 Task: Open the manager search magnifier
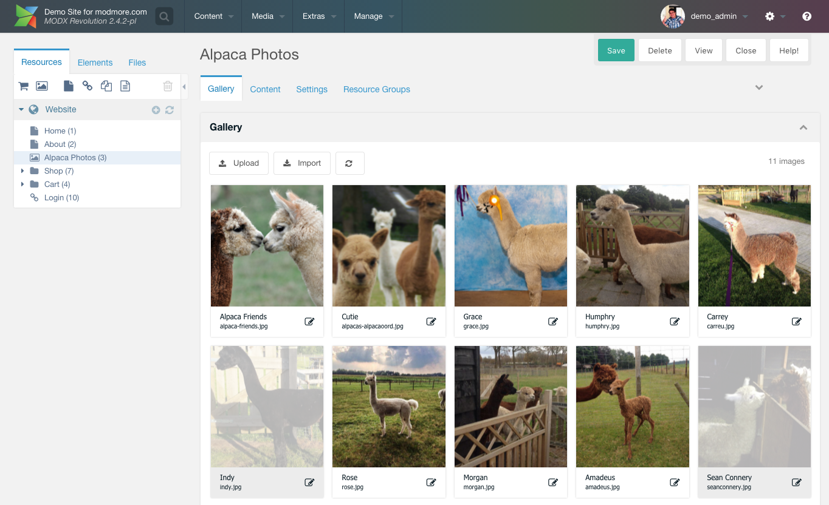(164, 16)
